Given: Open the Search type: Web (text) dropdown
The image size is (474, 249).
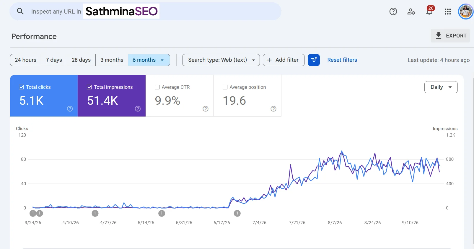Looking at the screenshot, I should [221, 60].
